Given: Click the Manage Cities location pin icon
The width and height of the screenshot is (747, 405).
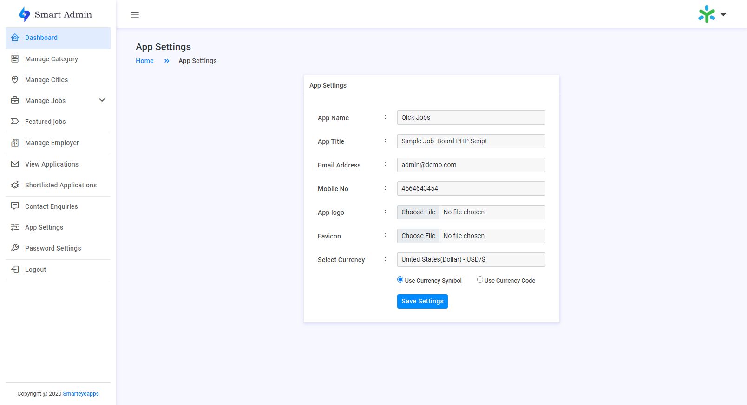Looking at the screenshot, I should (15, 80).
